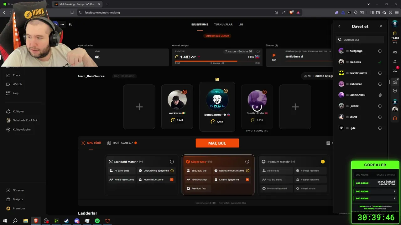Image resolution: width=401 pixels, height=225 pixels.
Task: Open VS icon in right rail
Action: click(395, 52)
